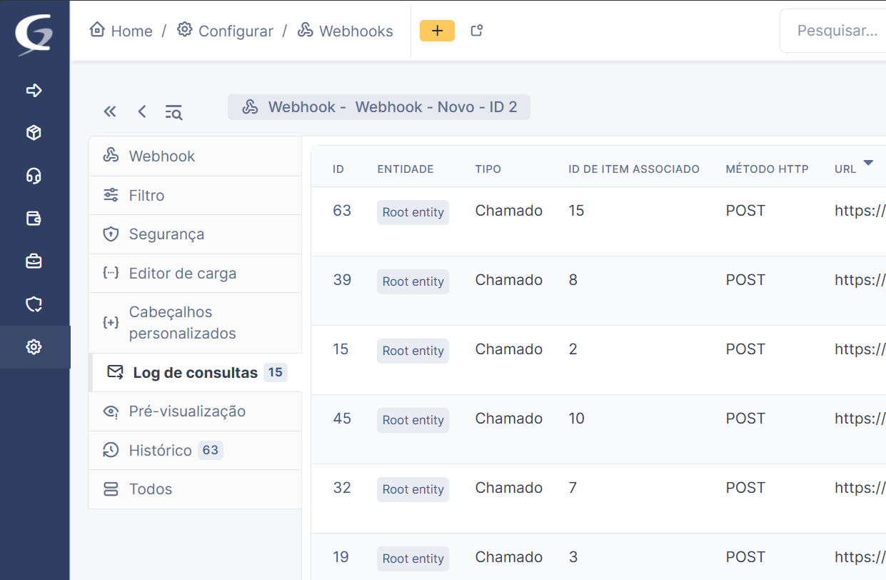
Task: Open the Management wallet icon in sidebar
Action: (x=34, y=219)
